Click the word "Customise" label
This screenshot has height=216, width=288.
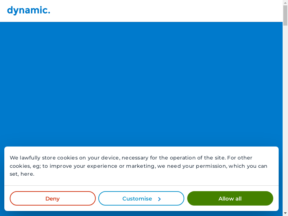(137, 199)
